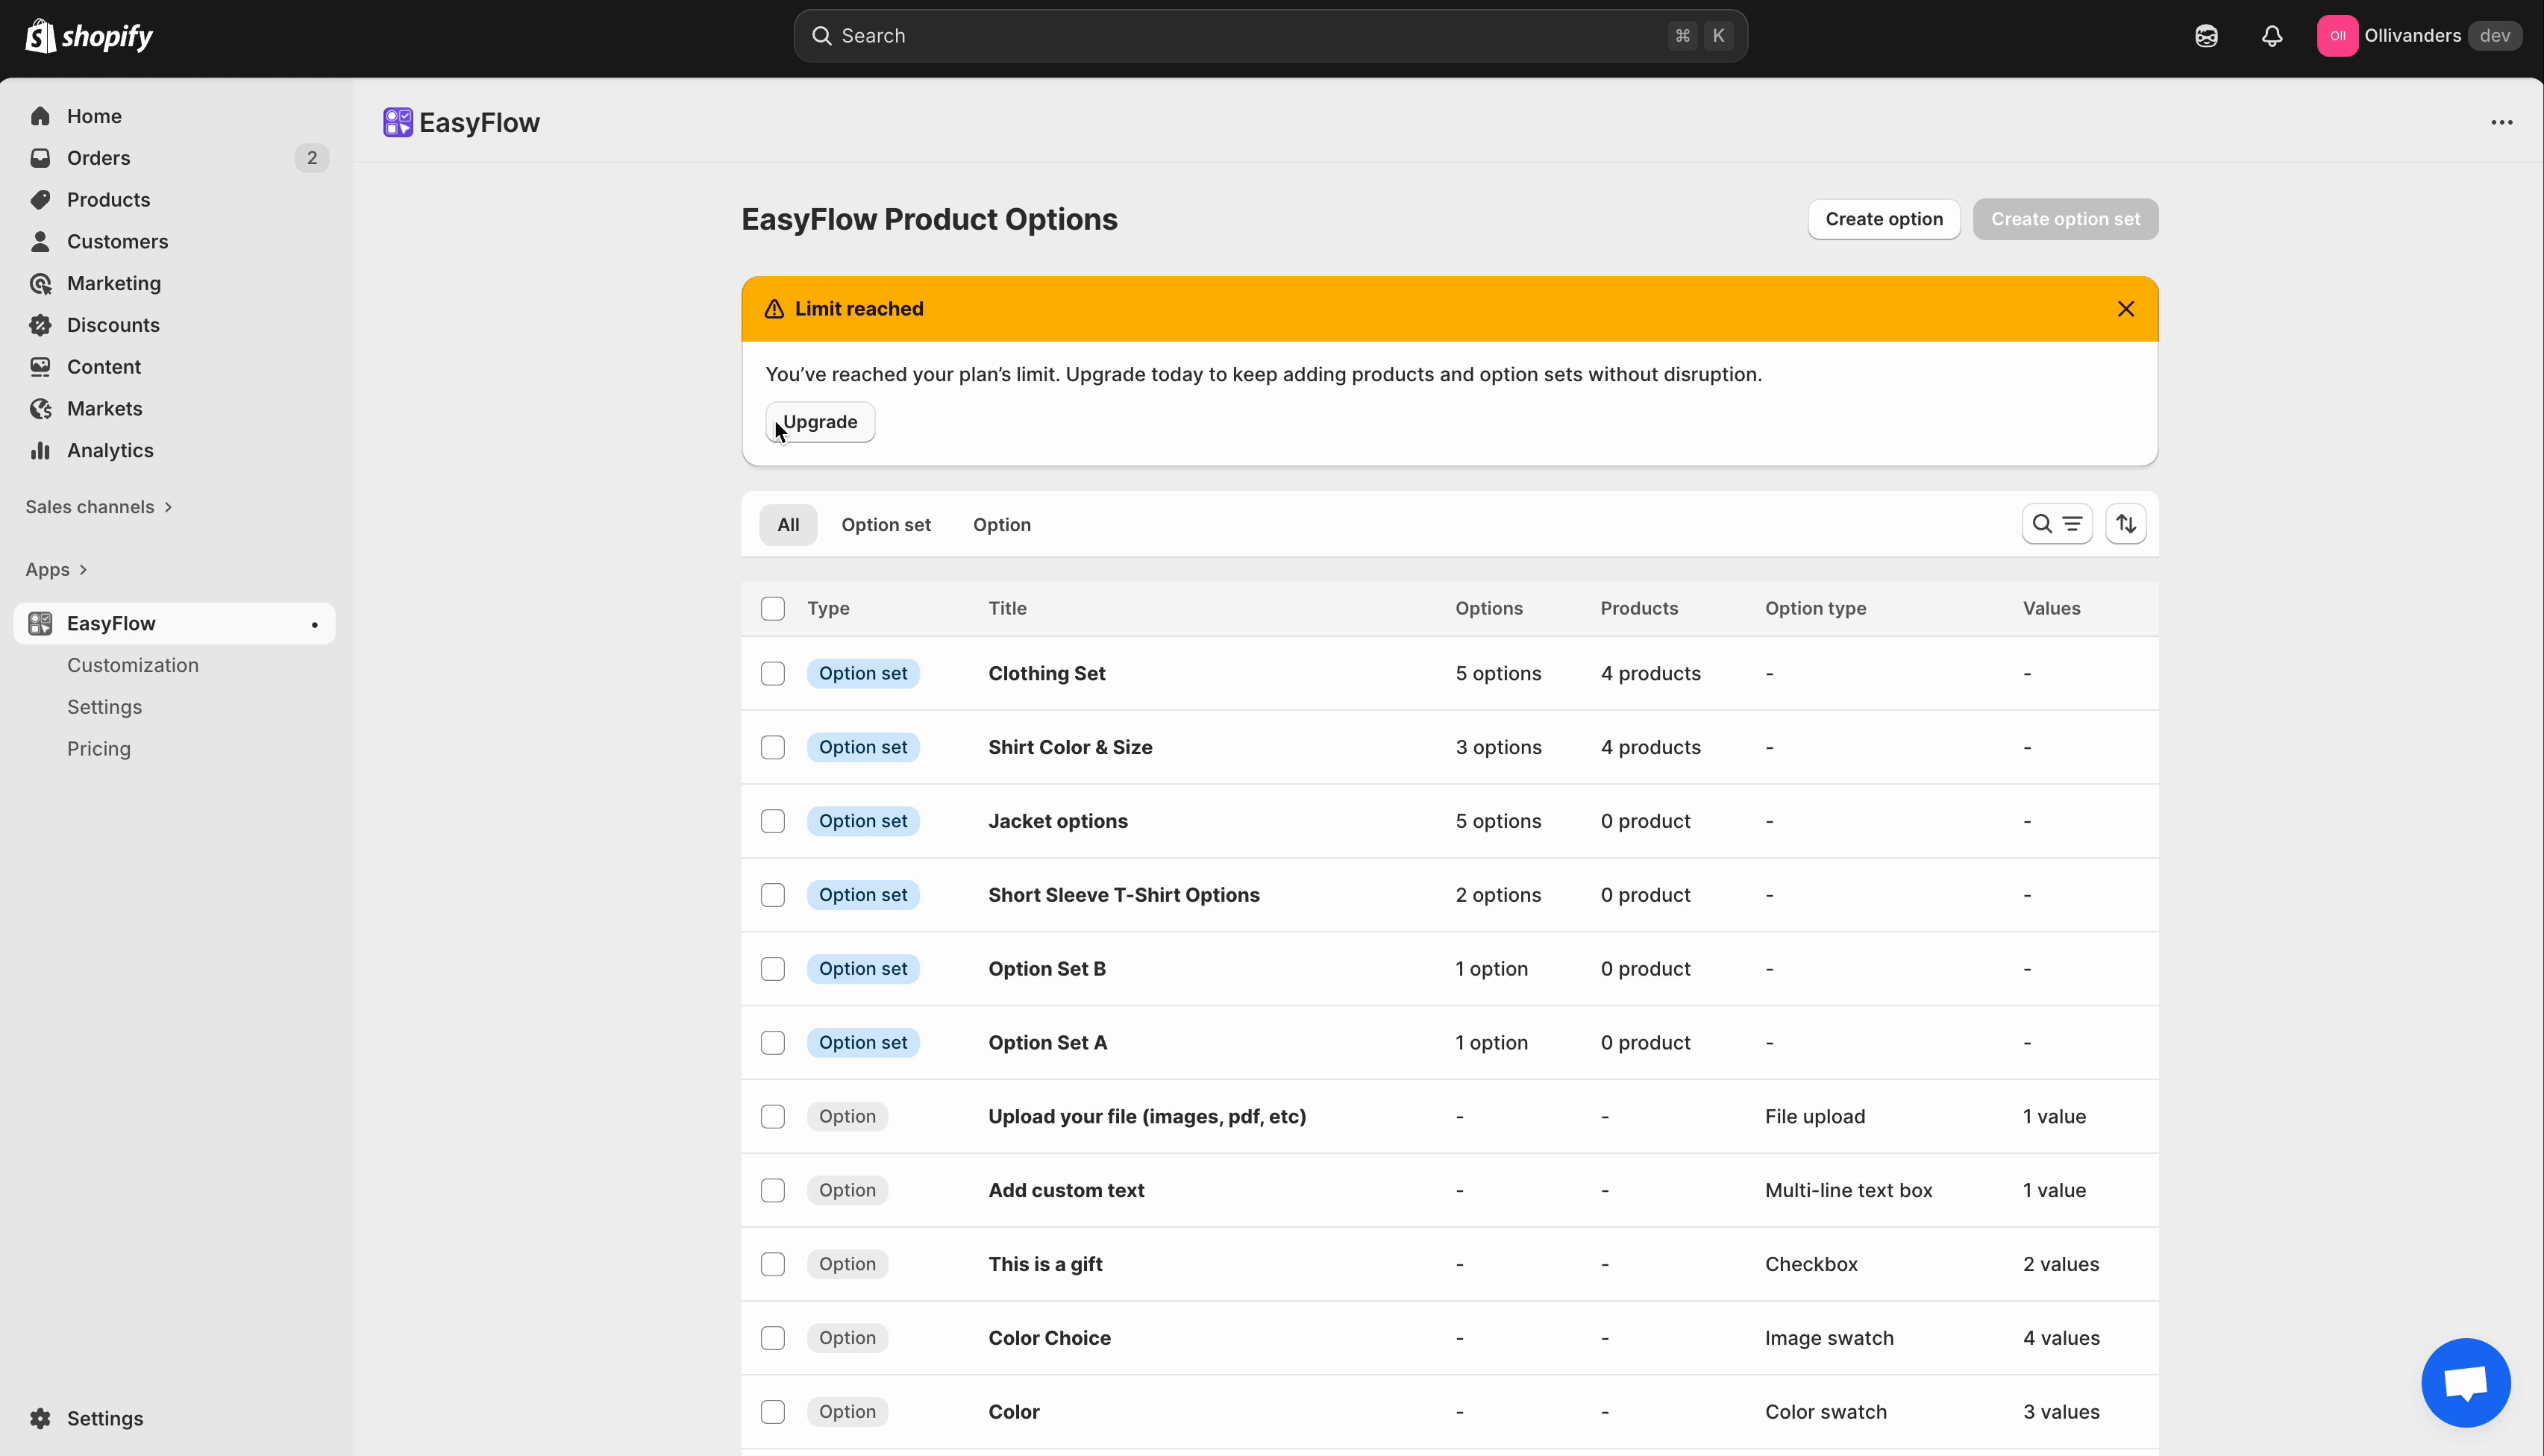Image resolution: width=2544 pixels, height=1456 pixels.
Task: Check the Option Set B checkbox
Action: pos(773,970)
